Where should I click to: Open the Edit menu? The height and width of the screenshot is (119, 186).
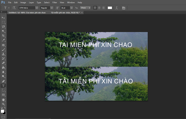(16, 2)
